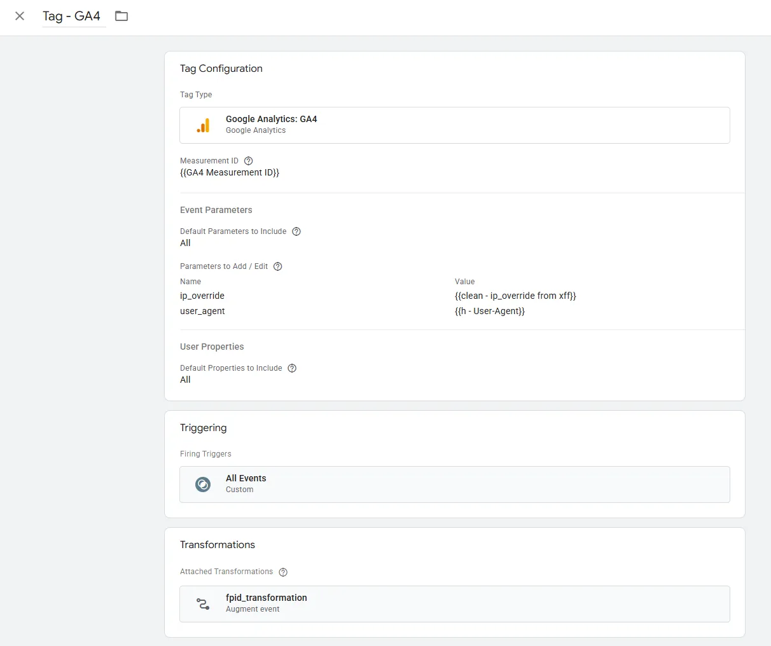Click the Transformations section heading
Image resolution: width=771 pixels, height=646 pixels.
click(218, 545)
